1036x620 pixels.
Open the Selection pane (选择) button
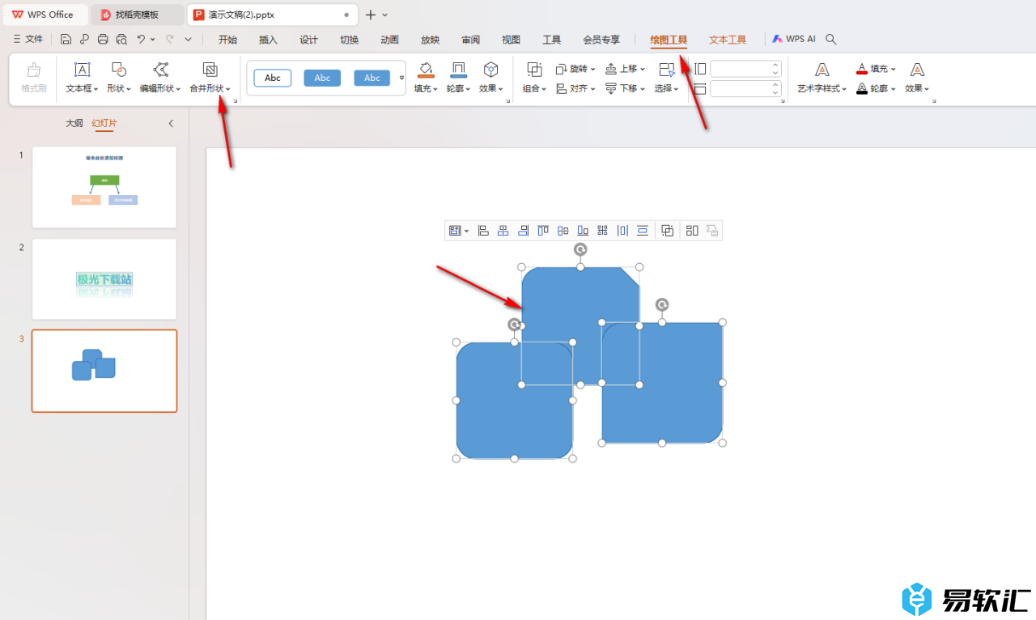point(666,79)
